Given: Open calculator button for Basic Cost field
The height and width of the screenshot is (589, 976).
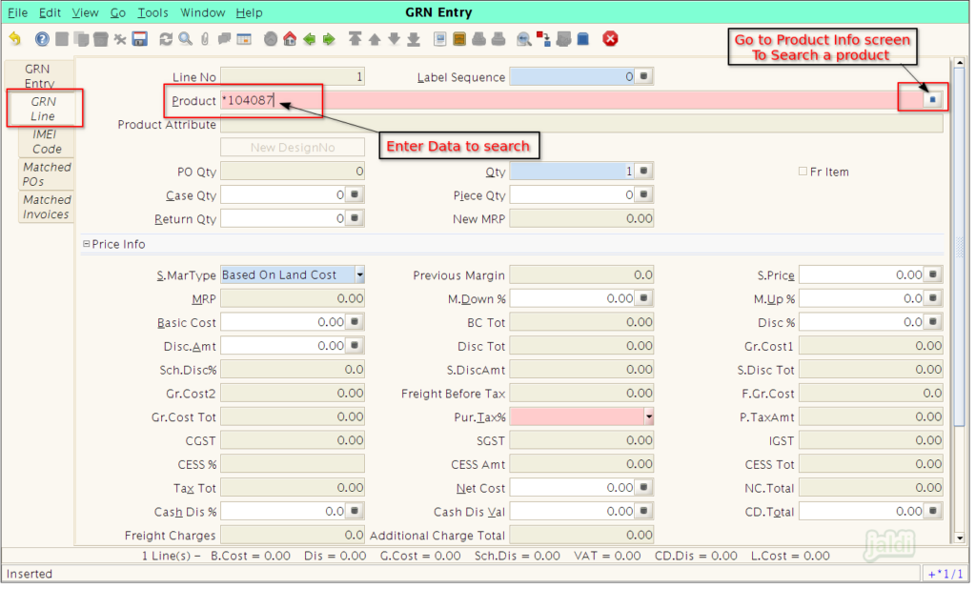Looking at the screenshot, I should click(355, 321).
